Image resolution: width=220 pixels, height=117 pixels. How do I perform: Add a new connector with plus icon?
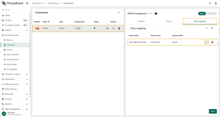click(119, 13)
